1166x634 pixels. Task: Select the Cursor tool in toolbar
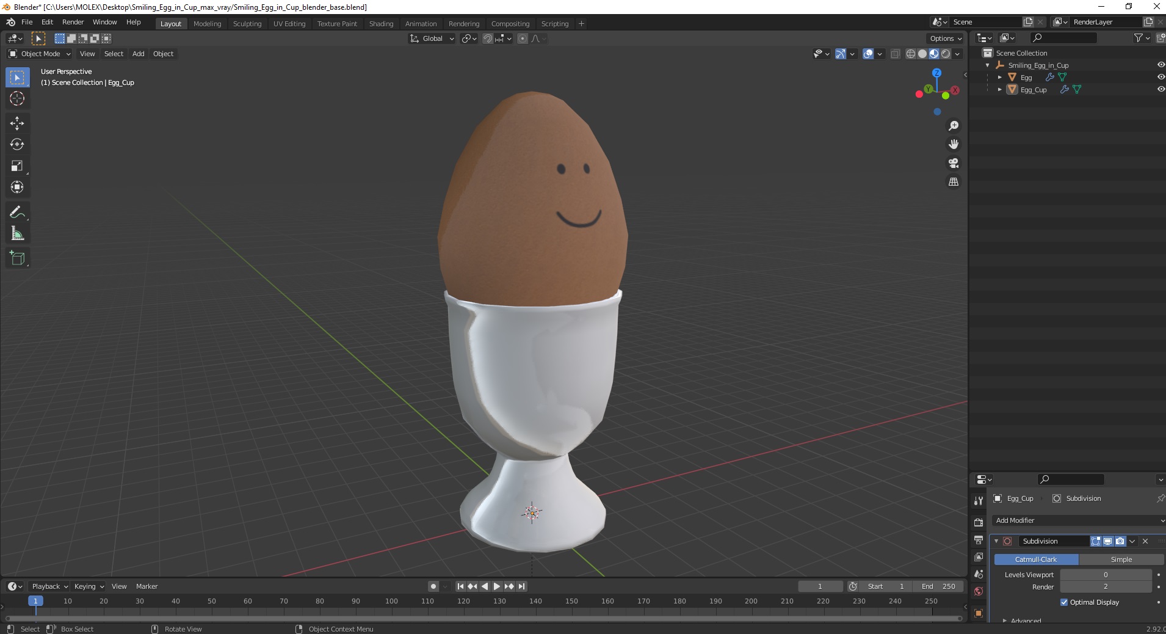[x=17, y=98]
